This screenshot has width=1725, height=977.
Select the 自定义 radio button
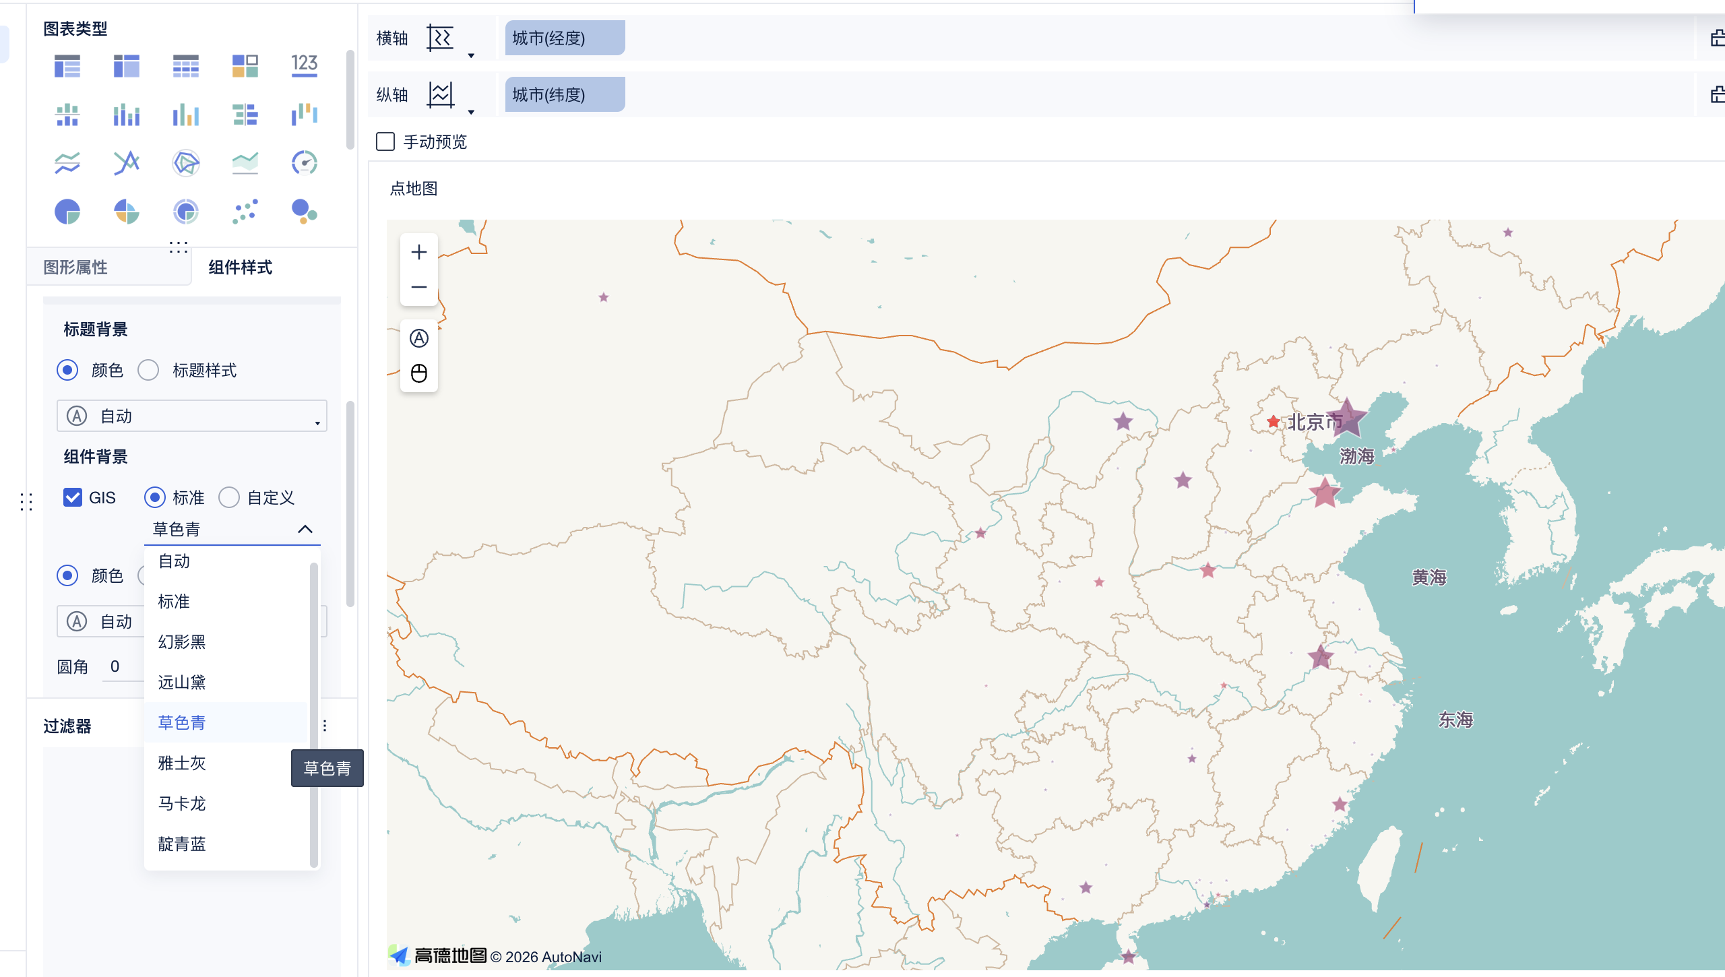coord(229,497)
